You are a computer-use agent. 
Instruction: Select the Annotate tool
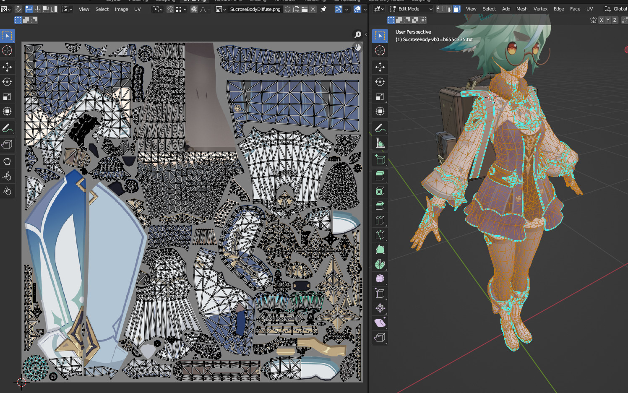coord(380,128)
